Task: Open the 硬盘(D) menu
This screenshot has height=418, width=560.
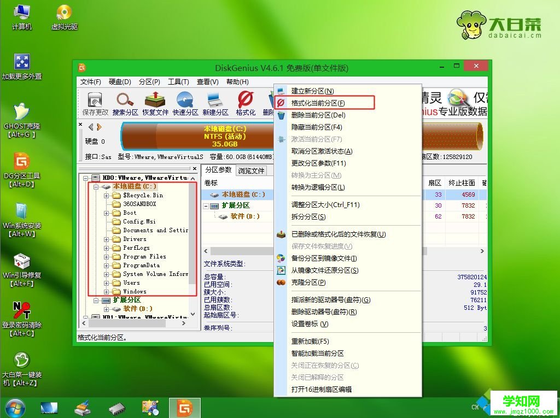Action: tap(120, 82)
